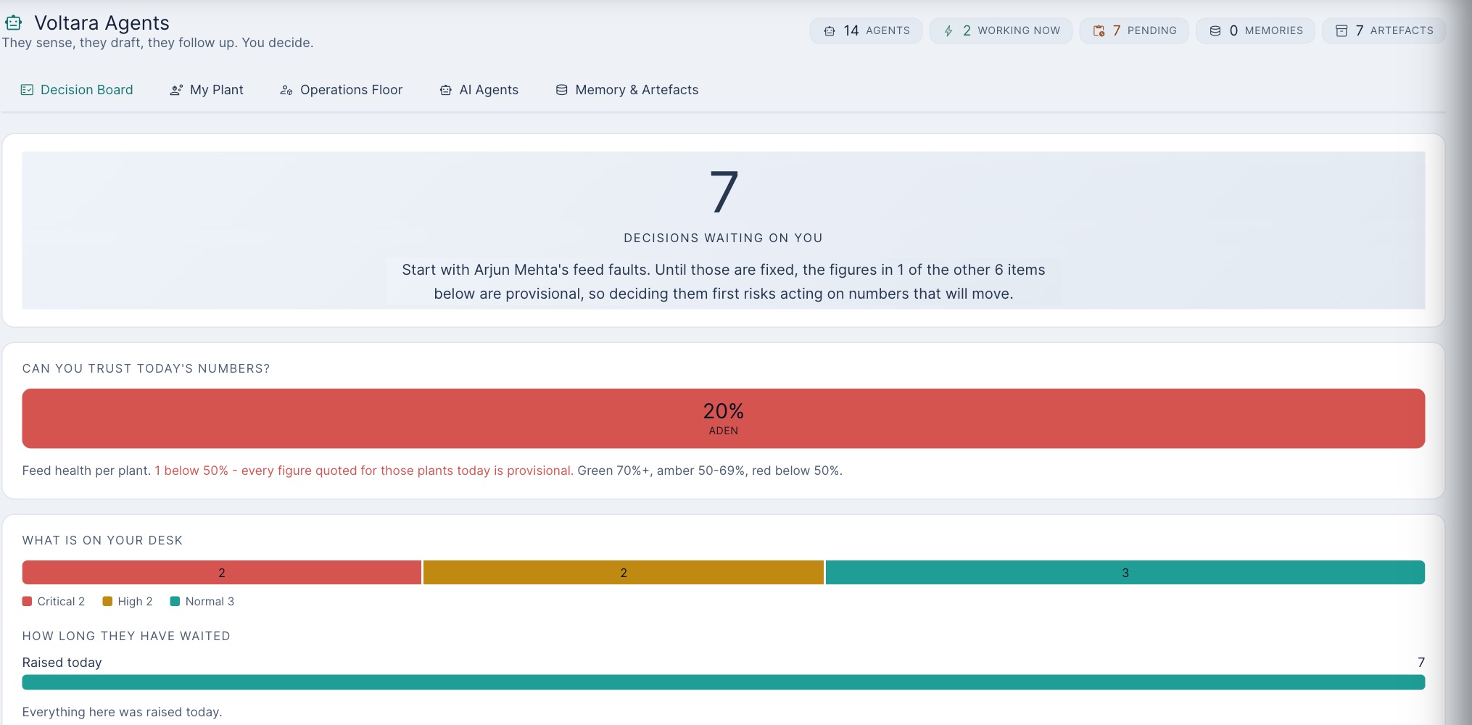1472x725 pixels.
Task: Click the Operations Floor people icon
Action: coord(286,90)
